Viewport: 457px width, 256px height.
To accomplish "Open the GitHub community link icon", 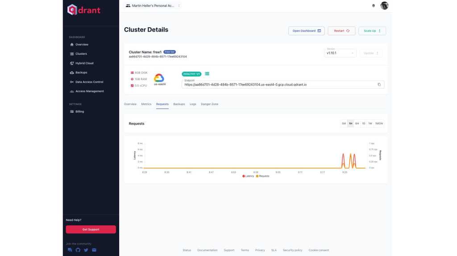I will pyautogui.click(x=78, y=250).
